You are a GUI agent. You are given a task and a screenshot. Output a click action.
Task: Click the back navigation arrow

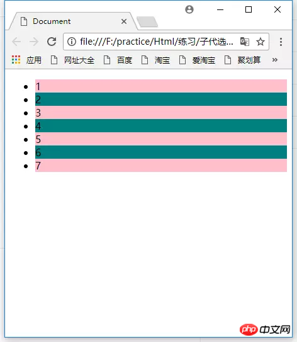(x=16, y=42)
